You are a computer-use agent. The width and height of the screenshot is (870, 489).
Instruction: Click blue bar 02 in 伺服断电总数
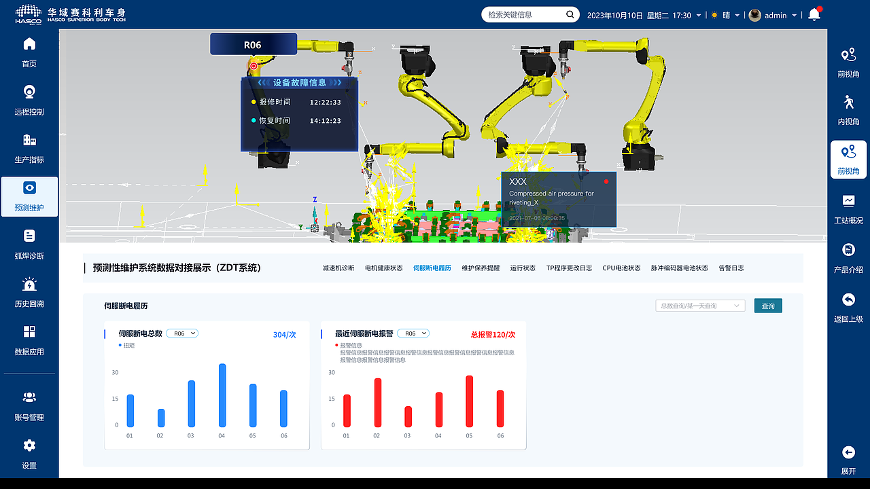click(x=160, y=418)
